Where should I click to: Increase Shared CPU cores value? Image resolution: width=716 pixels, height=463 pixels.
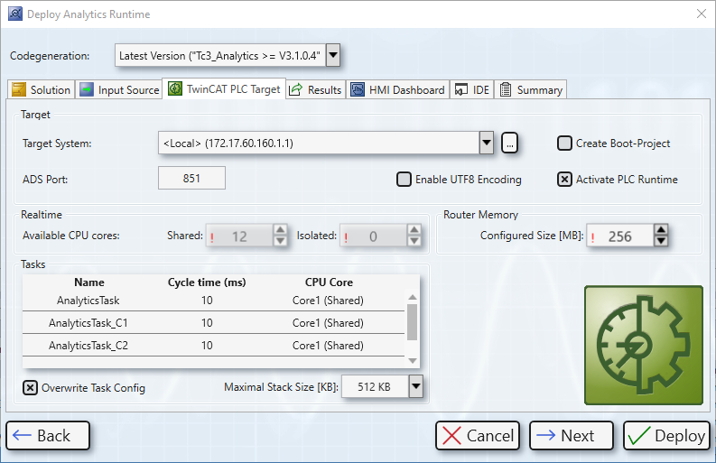pos(280,229)
